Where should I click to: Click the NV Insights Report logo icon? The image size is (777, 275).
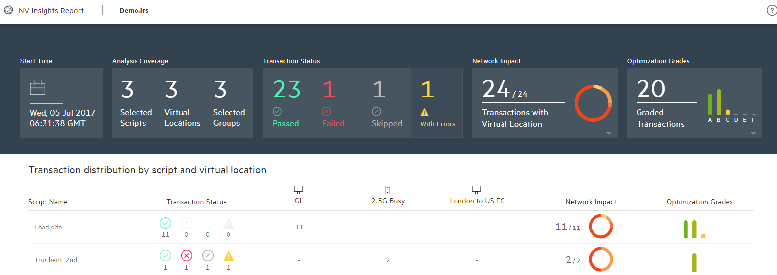8,10
